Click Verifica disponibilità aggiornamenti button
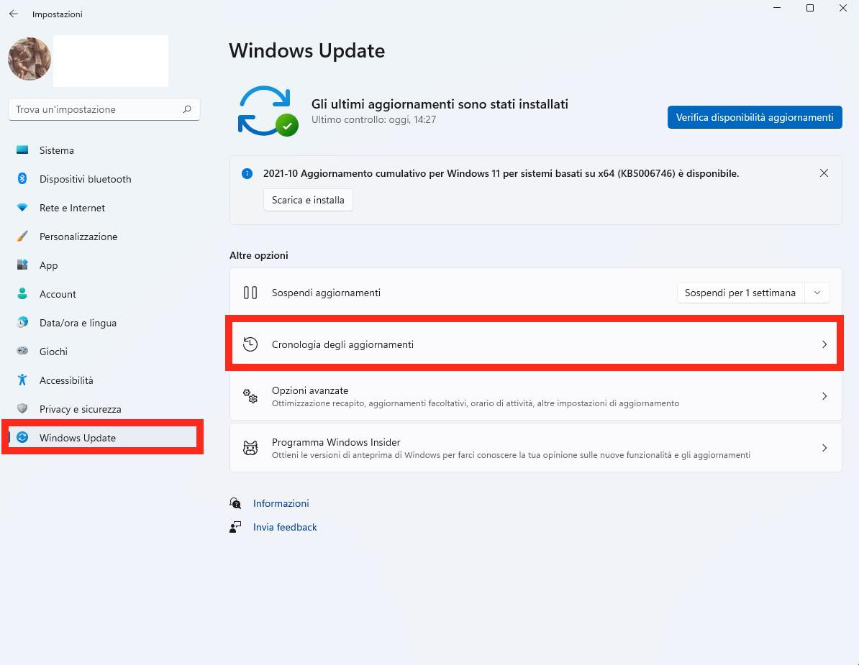This screenshot has height=665, width=859. pos(755,117)
